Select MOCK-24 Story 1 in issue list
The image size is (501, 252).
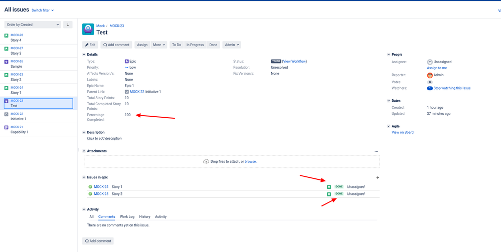39,90
